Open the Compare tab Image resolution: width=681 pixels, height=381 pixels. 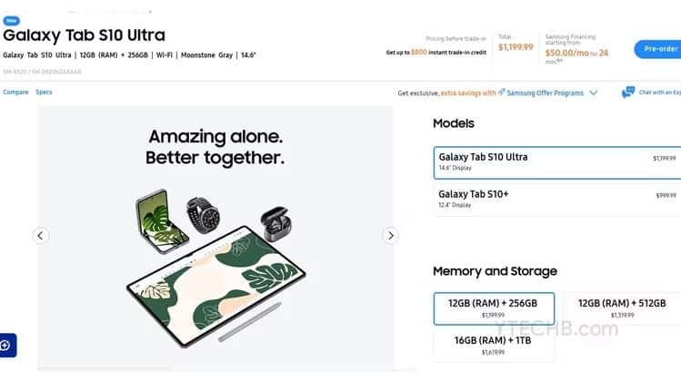pyautogui.click(x=15, y=93)
